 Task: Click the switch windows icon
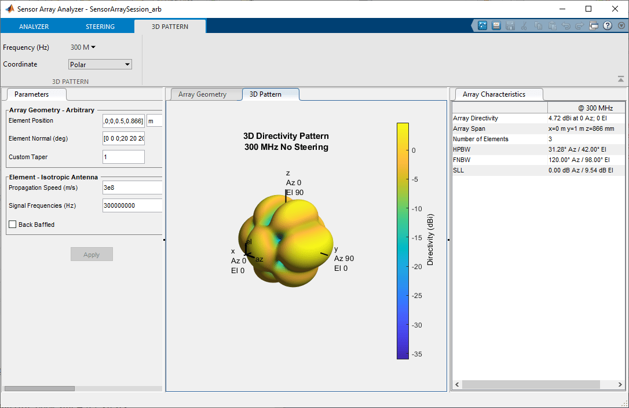(594, 26)
